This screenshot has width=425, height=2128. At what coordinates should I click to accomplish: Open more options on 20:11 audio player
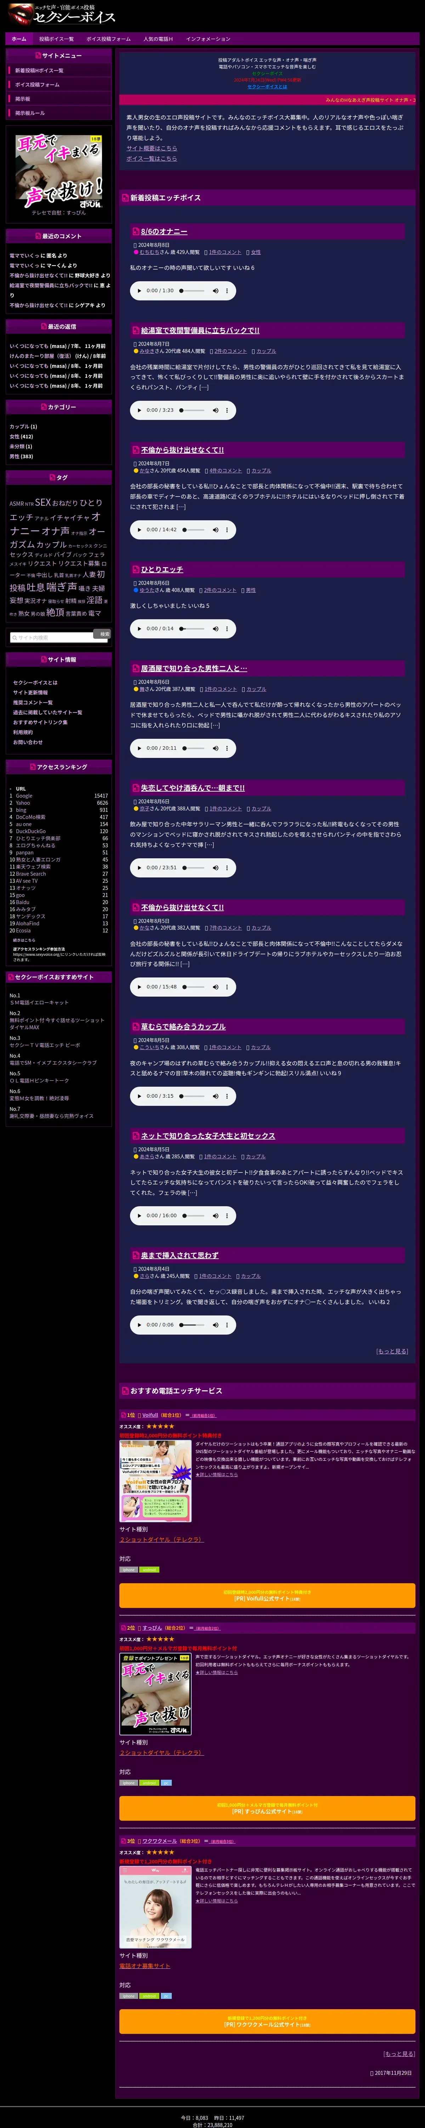coord(227,748)
